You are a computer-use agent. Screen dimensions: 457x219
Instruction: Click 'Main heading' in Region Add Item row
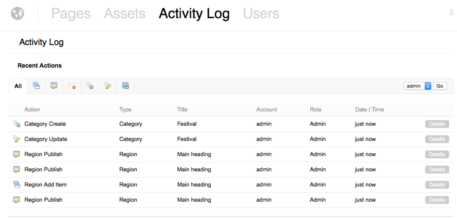194,185
